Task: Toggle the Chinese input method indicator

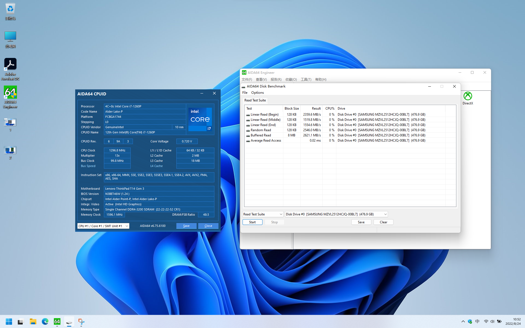Action: point(477,321)
